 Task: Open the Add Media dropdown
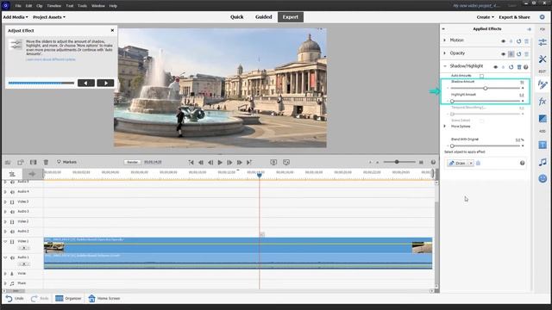click(16, 17)
